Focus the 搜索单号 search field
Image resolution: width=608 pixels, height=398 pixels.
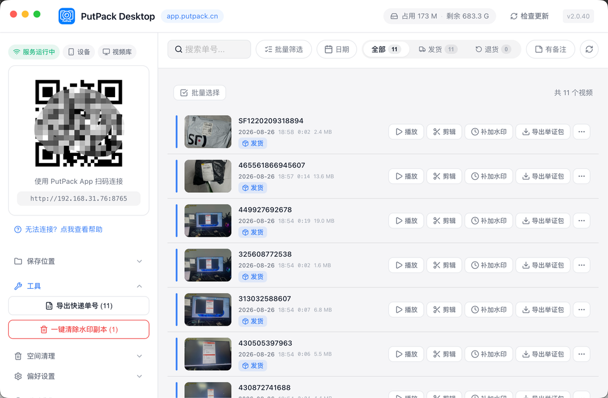210,49
